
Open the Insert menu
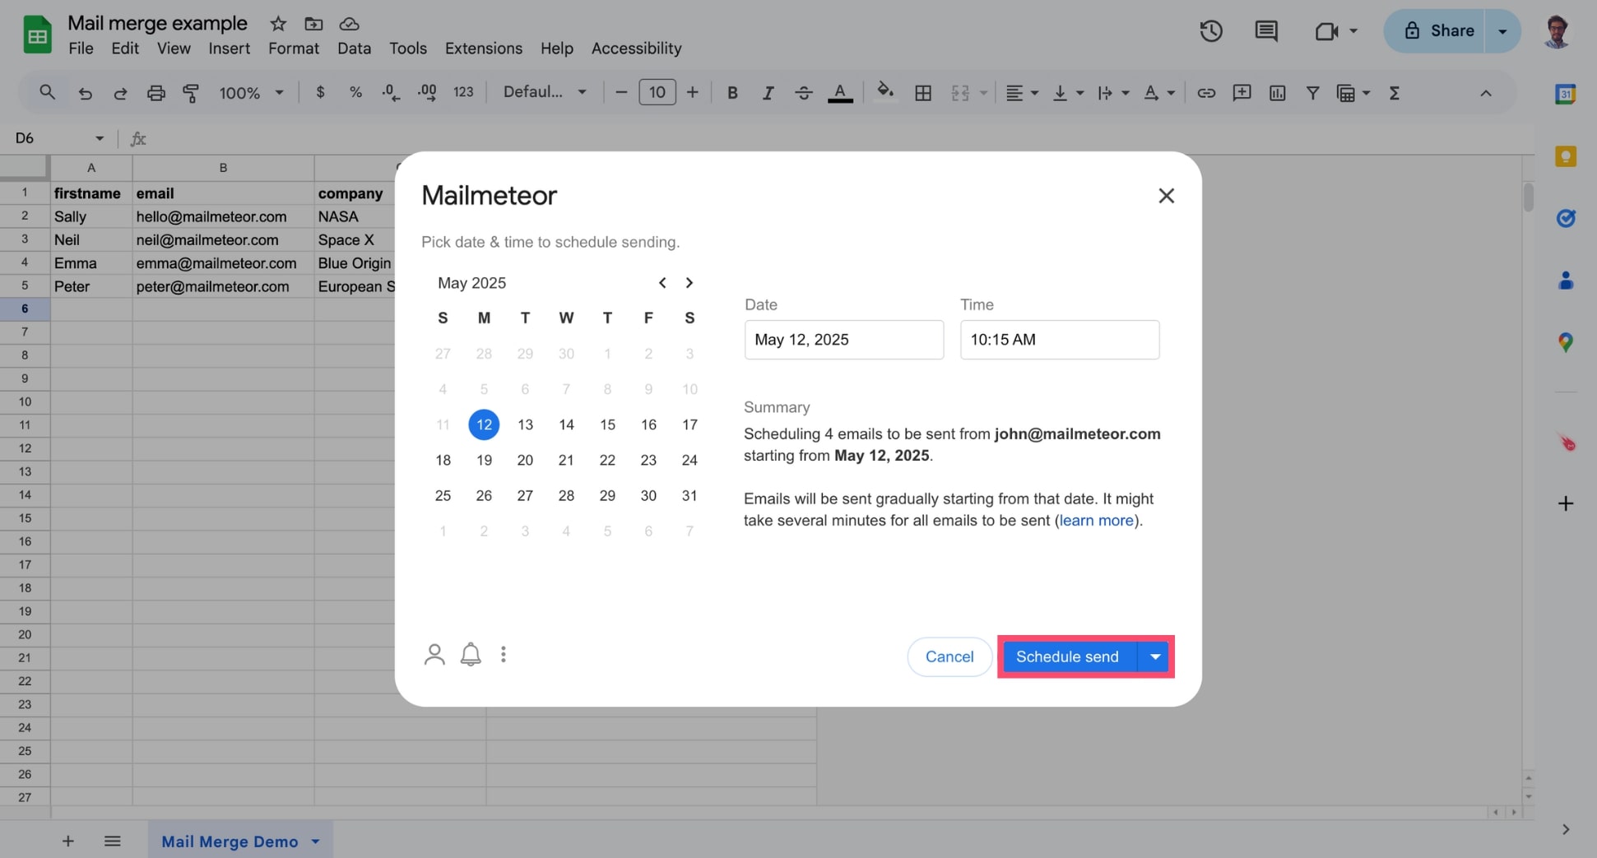click(229, 49)
